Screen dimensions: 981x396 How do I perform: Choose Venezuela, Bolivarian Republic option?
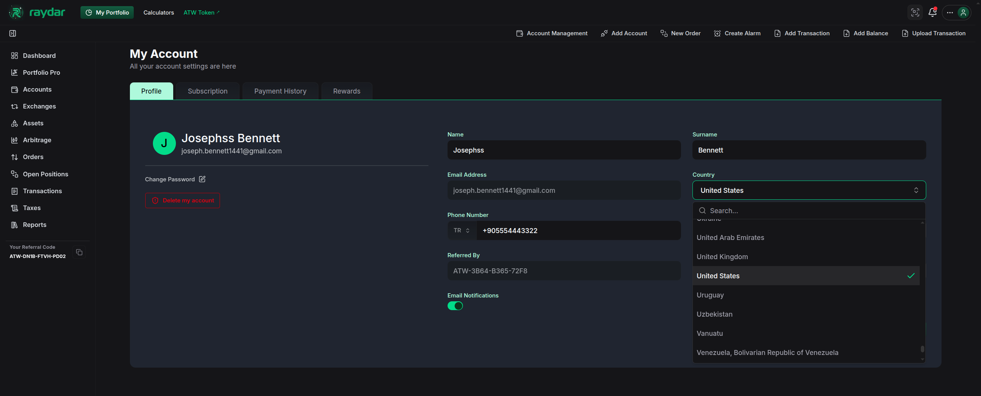(x=806, y=352)
